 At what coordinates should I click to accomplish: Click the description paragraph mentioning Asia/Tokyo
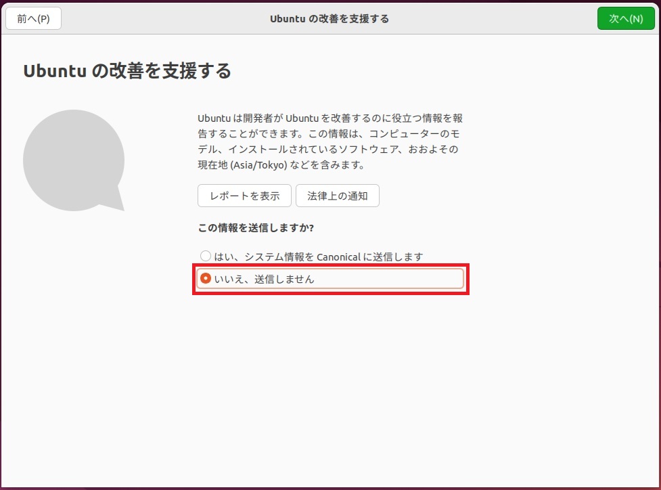tap(330, 141)
